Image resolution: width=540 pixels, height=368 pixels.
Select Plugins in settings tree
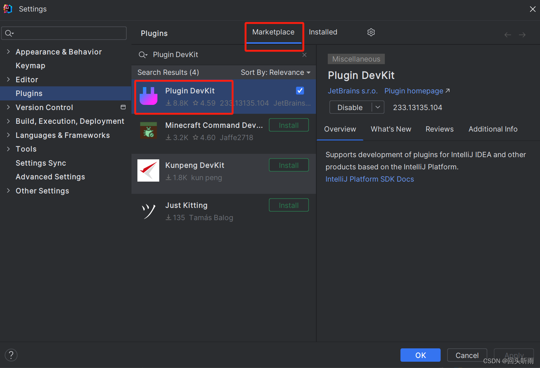pos(66,93)
